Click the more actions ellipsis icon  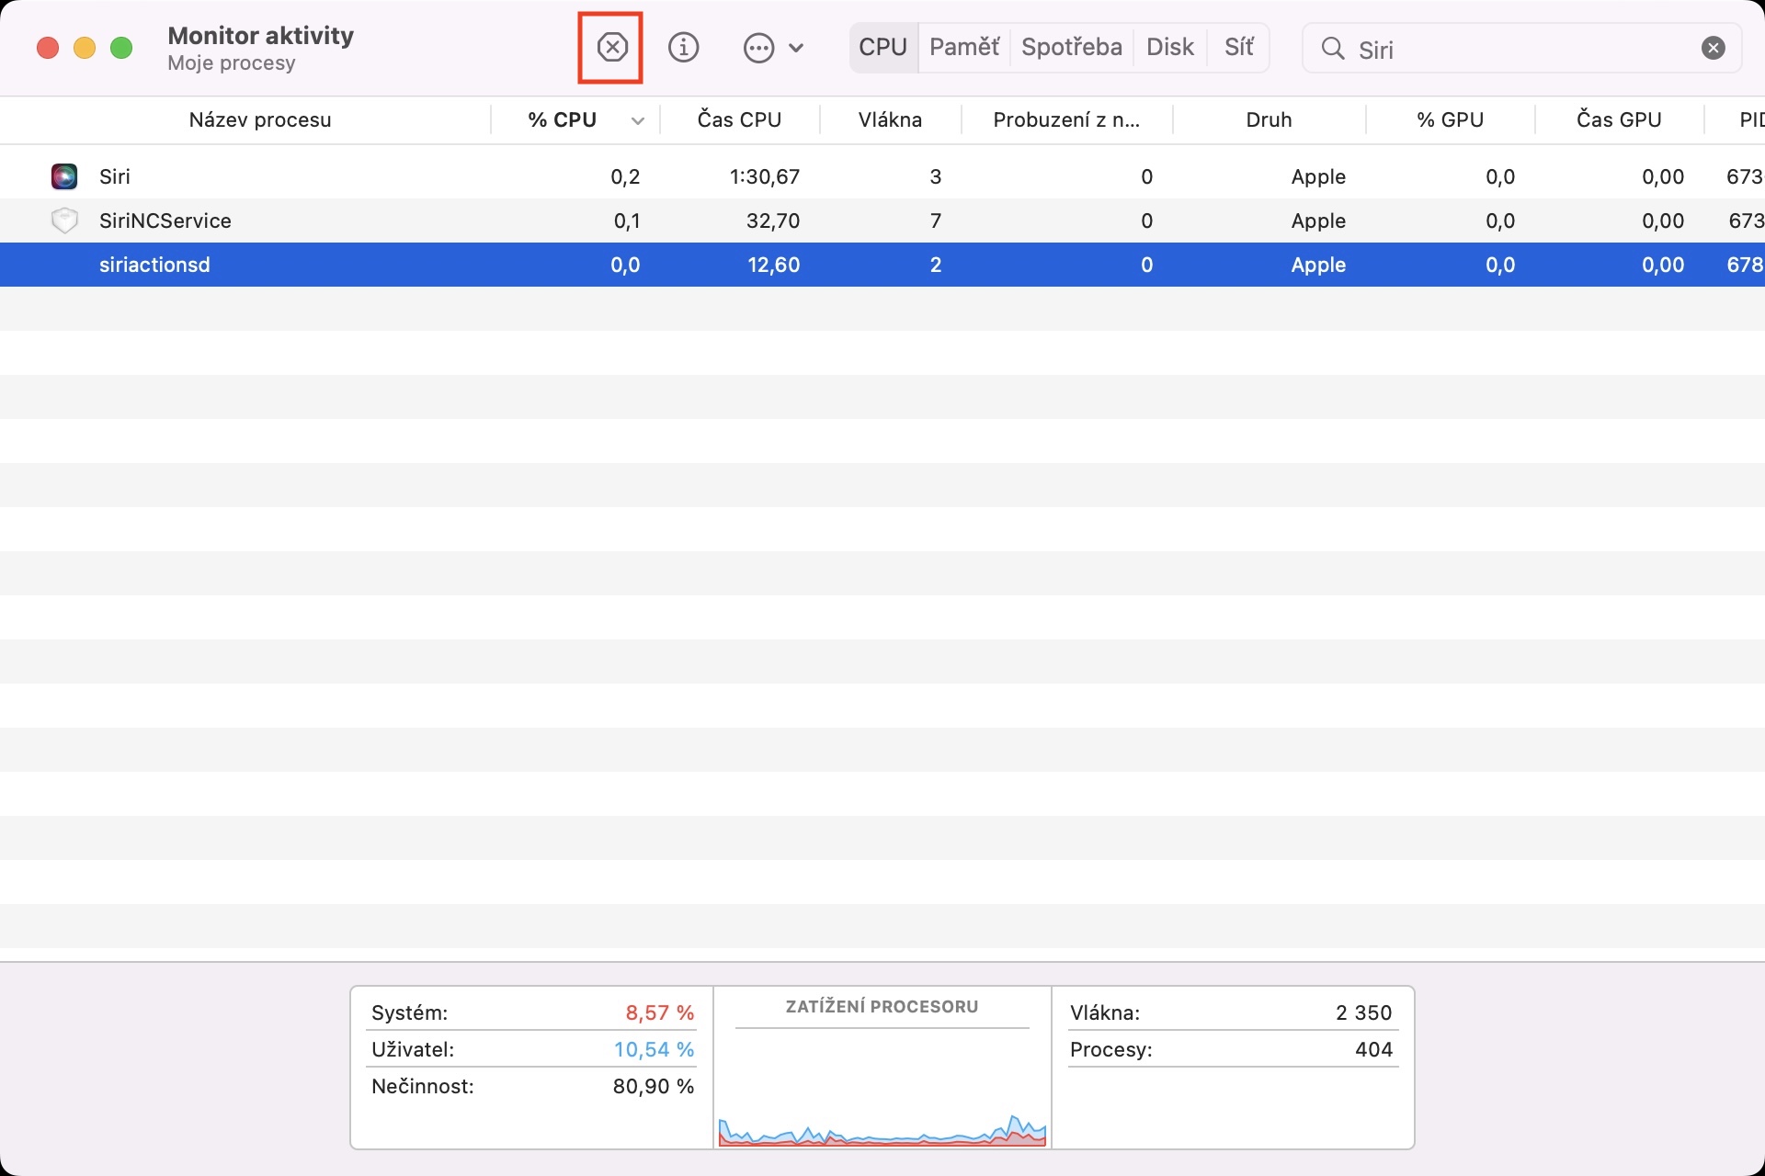(x=758, y=48)
